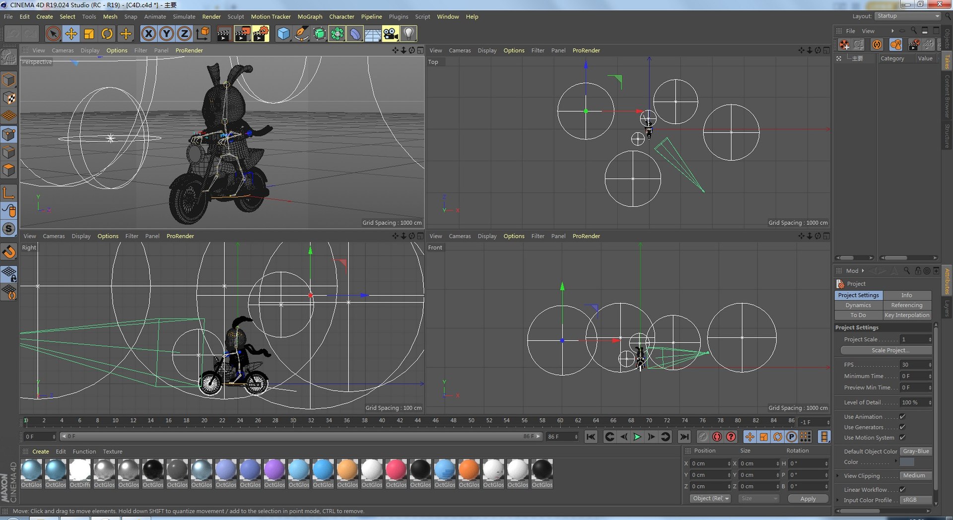
Task: Click the Enable Axis L-shaped icon
Action: click(9, 193)
